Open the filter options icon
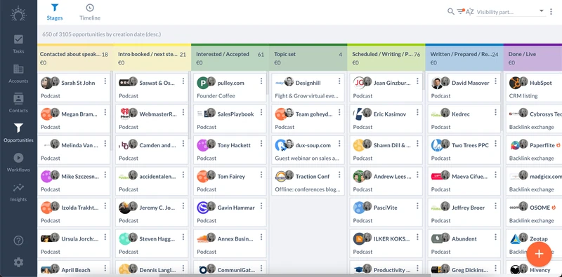The height and width of the screenshot is (277, 562). 461,11
